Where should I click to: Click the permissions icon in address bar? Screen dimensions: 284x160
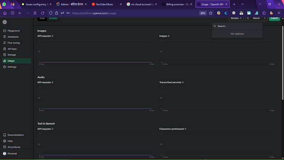(62, 13)
